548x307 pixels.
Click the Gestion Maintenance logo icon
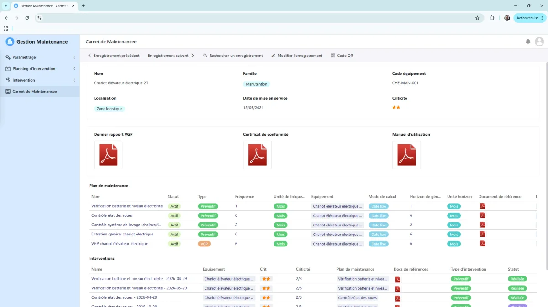click(10, 41)
